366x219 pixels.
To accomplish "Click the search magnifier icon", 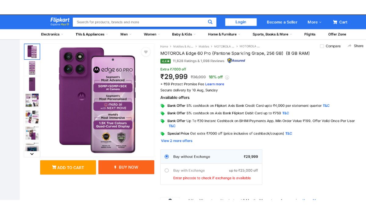I will pyautogui.click(x=210, y=22).
